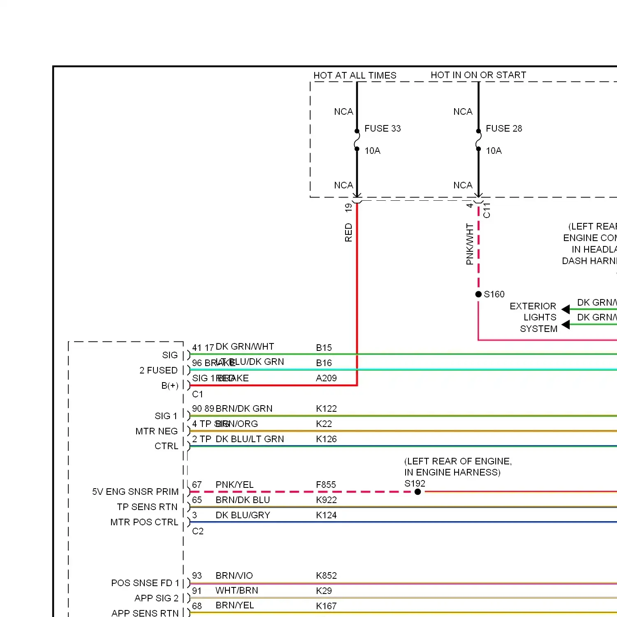Image resolution: width=617 pixels, height=617 pixels.
Task: Click circuit code K922
Action: (x=326, y=500)
